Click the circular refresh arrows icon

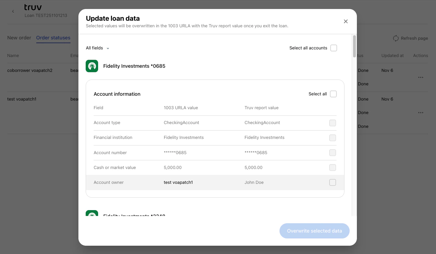pos(396,38)
